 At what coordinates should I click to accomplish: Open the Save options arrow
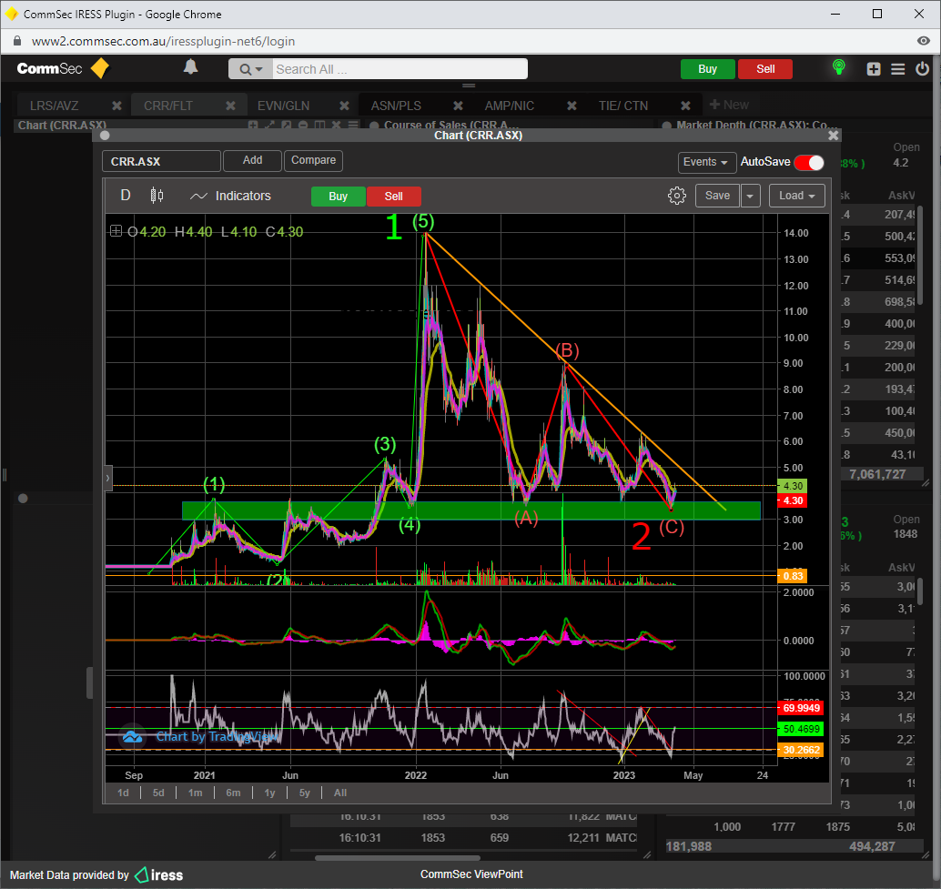point(750,196)
